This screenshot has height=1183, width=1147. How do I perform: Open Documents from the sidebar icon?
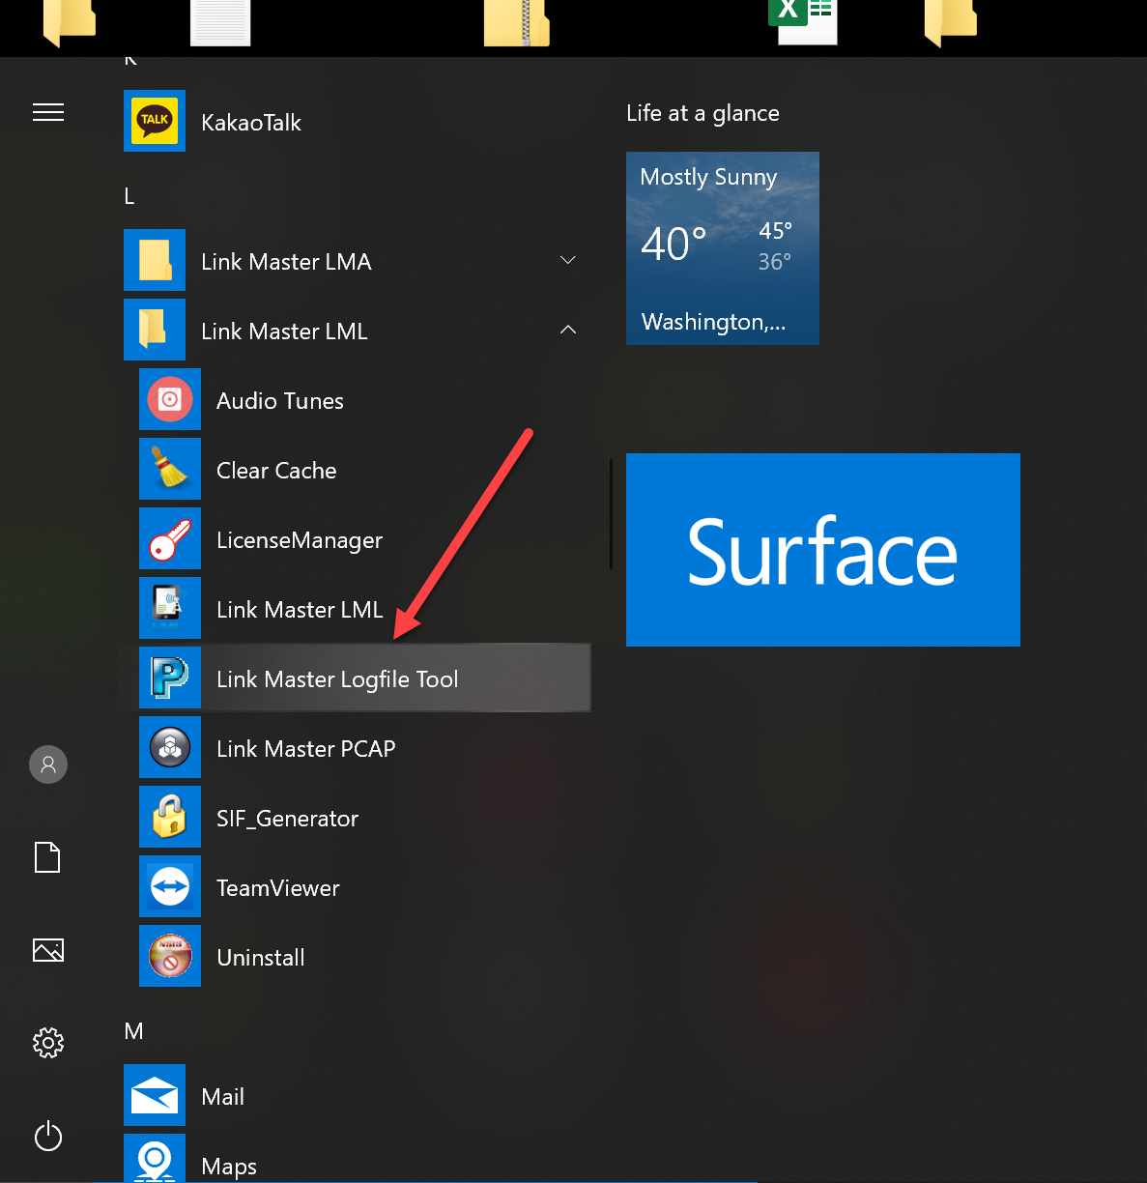47,857
